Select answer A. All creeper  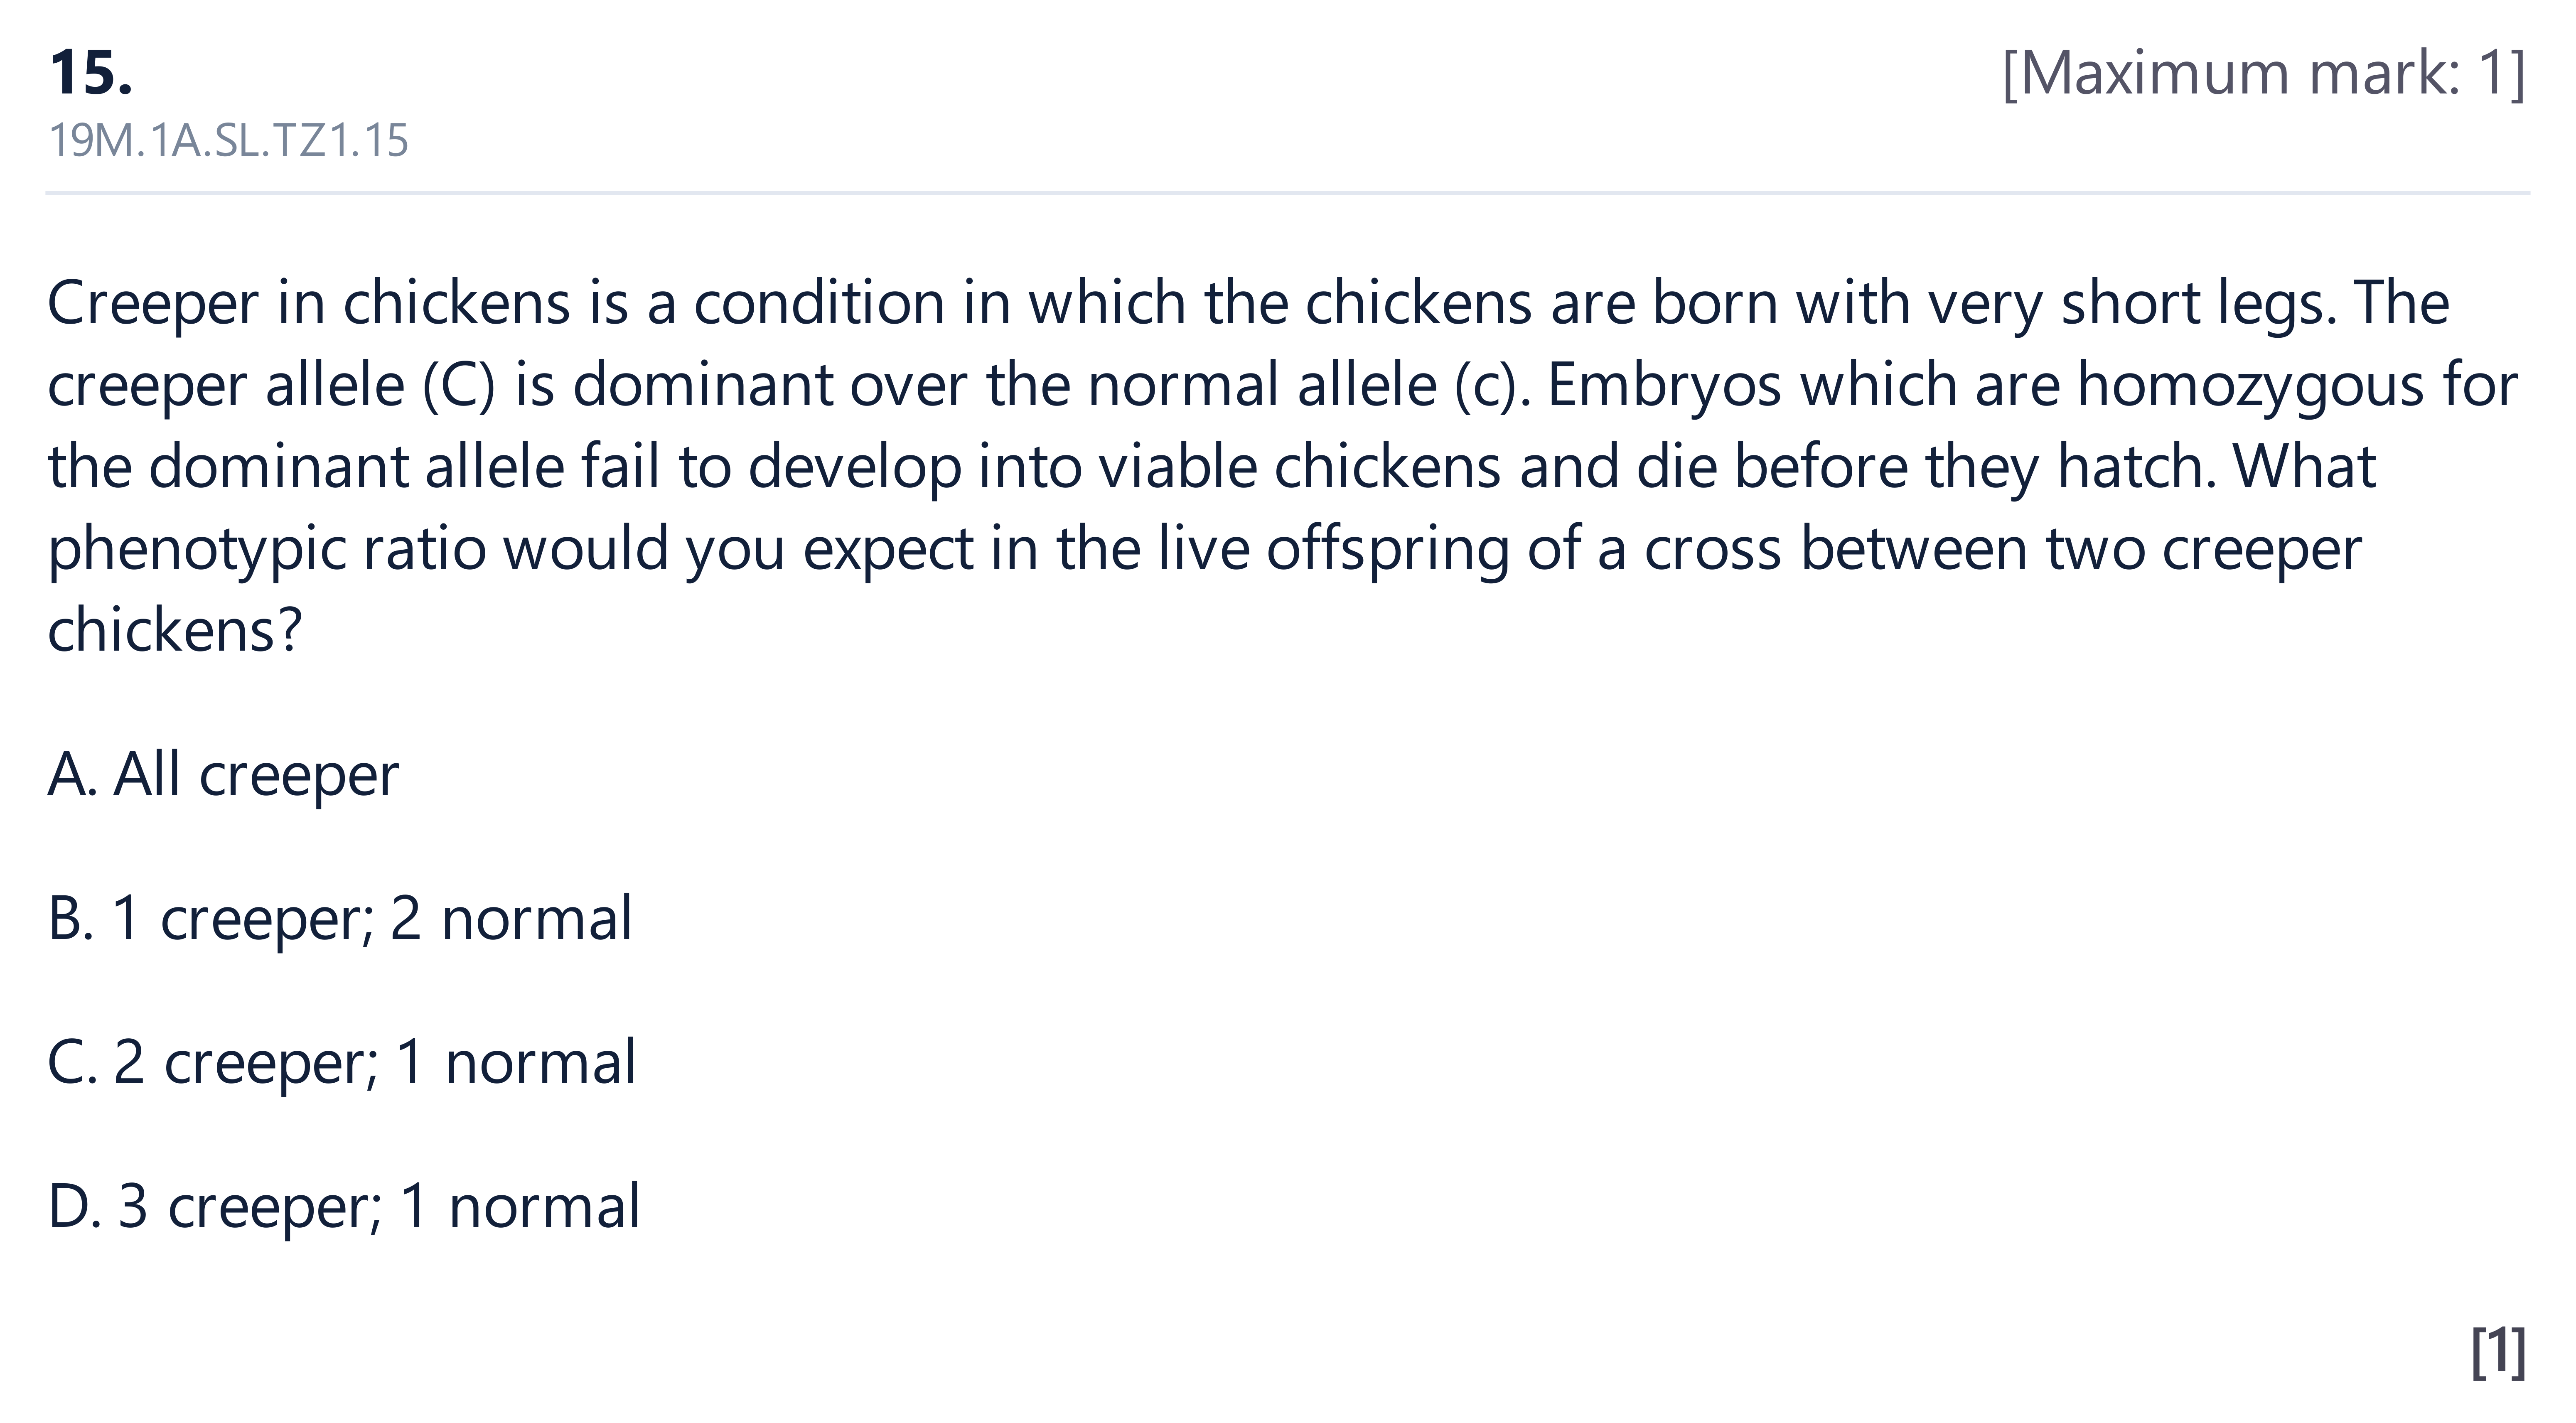coord(223,775)
